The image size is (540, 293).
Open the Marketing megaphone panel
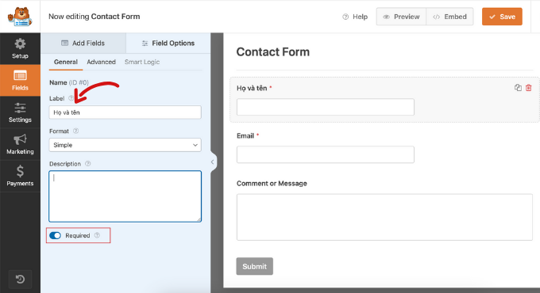point(20,144)
